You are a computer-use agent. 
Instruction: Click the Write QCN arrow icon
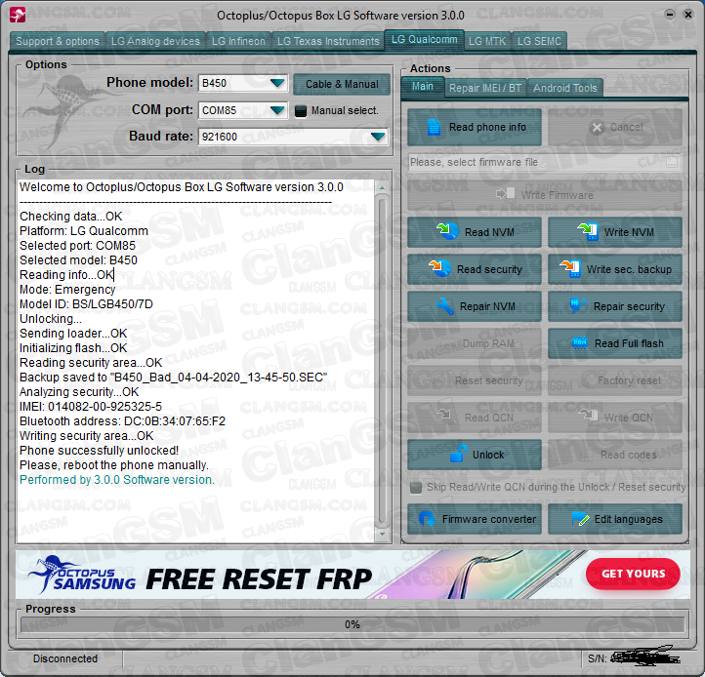[588, 415]
